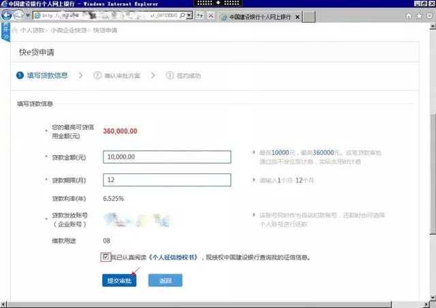This screenshot has width=436, height=308.
Task: Click the refresh page icon
Action: tap(200, 16)
